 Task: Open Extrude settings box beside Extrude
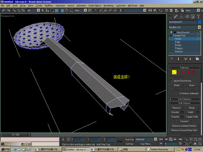click(182, 112)
